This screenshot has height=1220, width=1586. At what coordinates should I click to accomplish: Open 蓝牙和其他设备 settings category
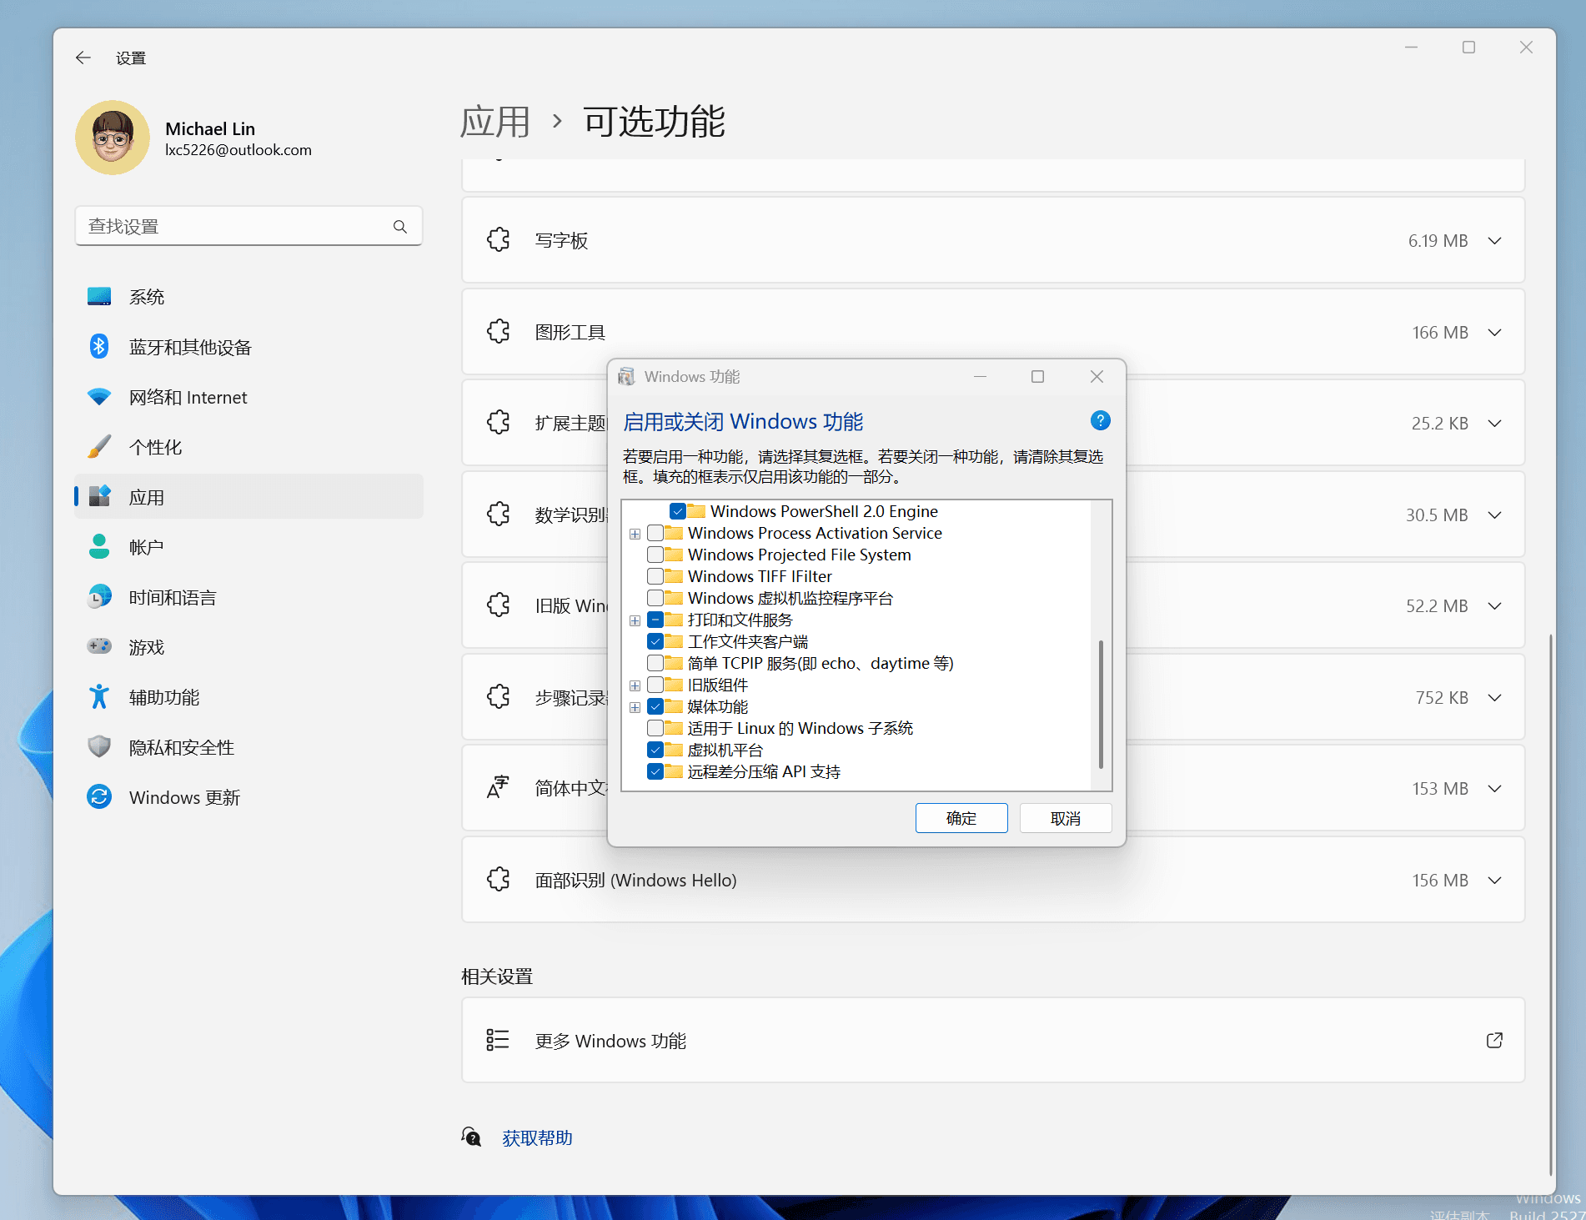248,347
